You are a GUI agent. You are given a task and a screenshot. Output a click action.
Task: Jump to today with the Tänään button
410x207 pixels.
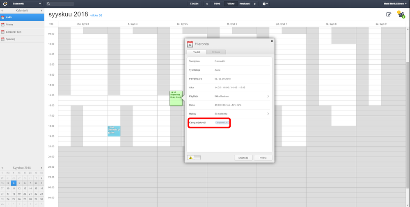(194, 4)
